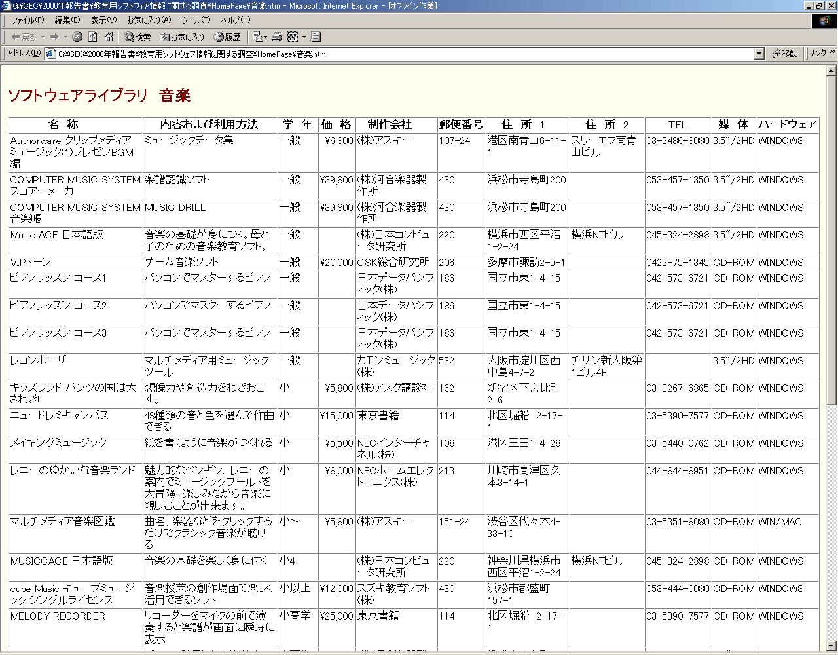Screen dimensions: 838x655
Task: Open the Edit button dropdown arrow
Action: 304,37
